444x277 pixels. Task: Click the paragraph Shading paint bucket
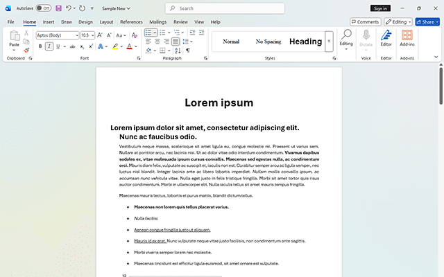(148, 51)
